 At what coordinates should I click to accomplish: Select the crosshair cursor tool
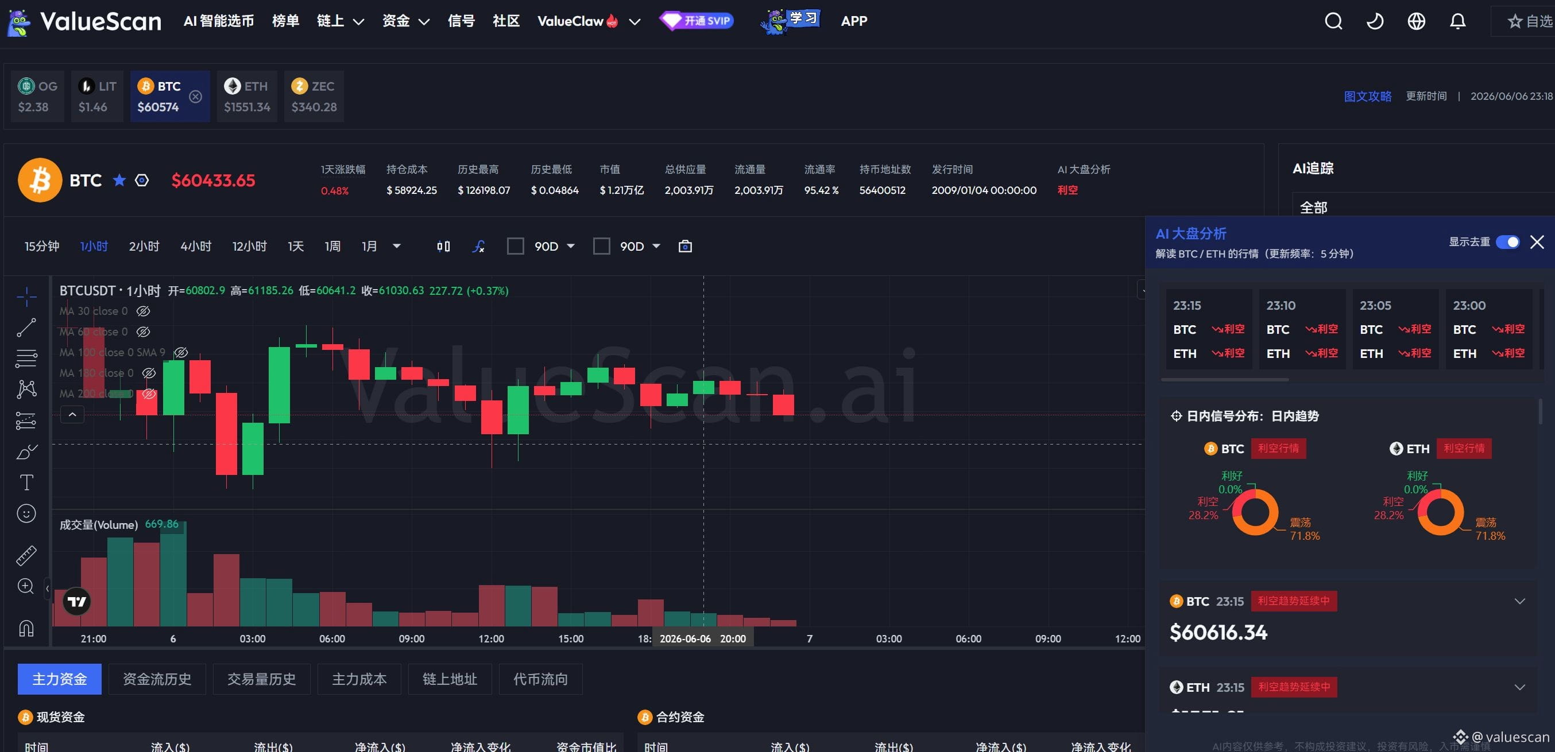pyautogui.click(x=26, y=296)
